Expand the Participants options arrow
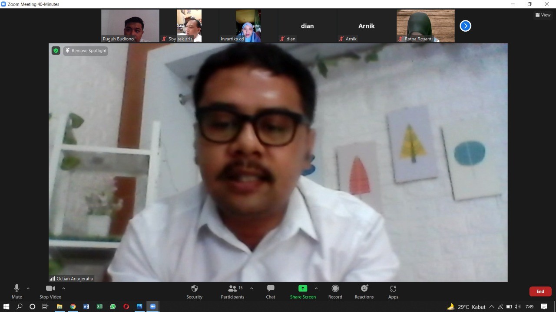Screen dimensions: 556x312 252,288
